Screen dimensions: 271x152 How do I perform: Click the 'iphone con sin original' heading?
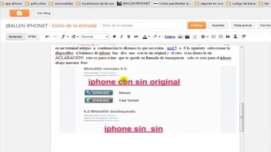click(134, 82)
